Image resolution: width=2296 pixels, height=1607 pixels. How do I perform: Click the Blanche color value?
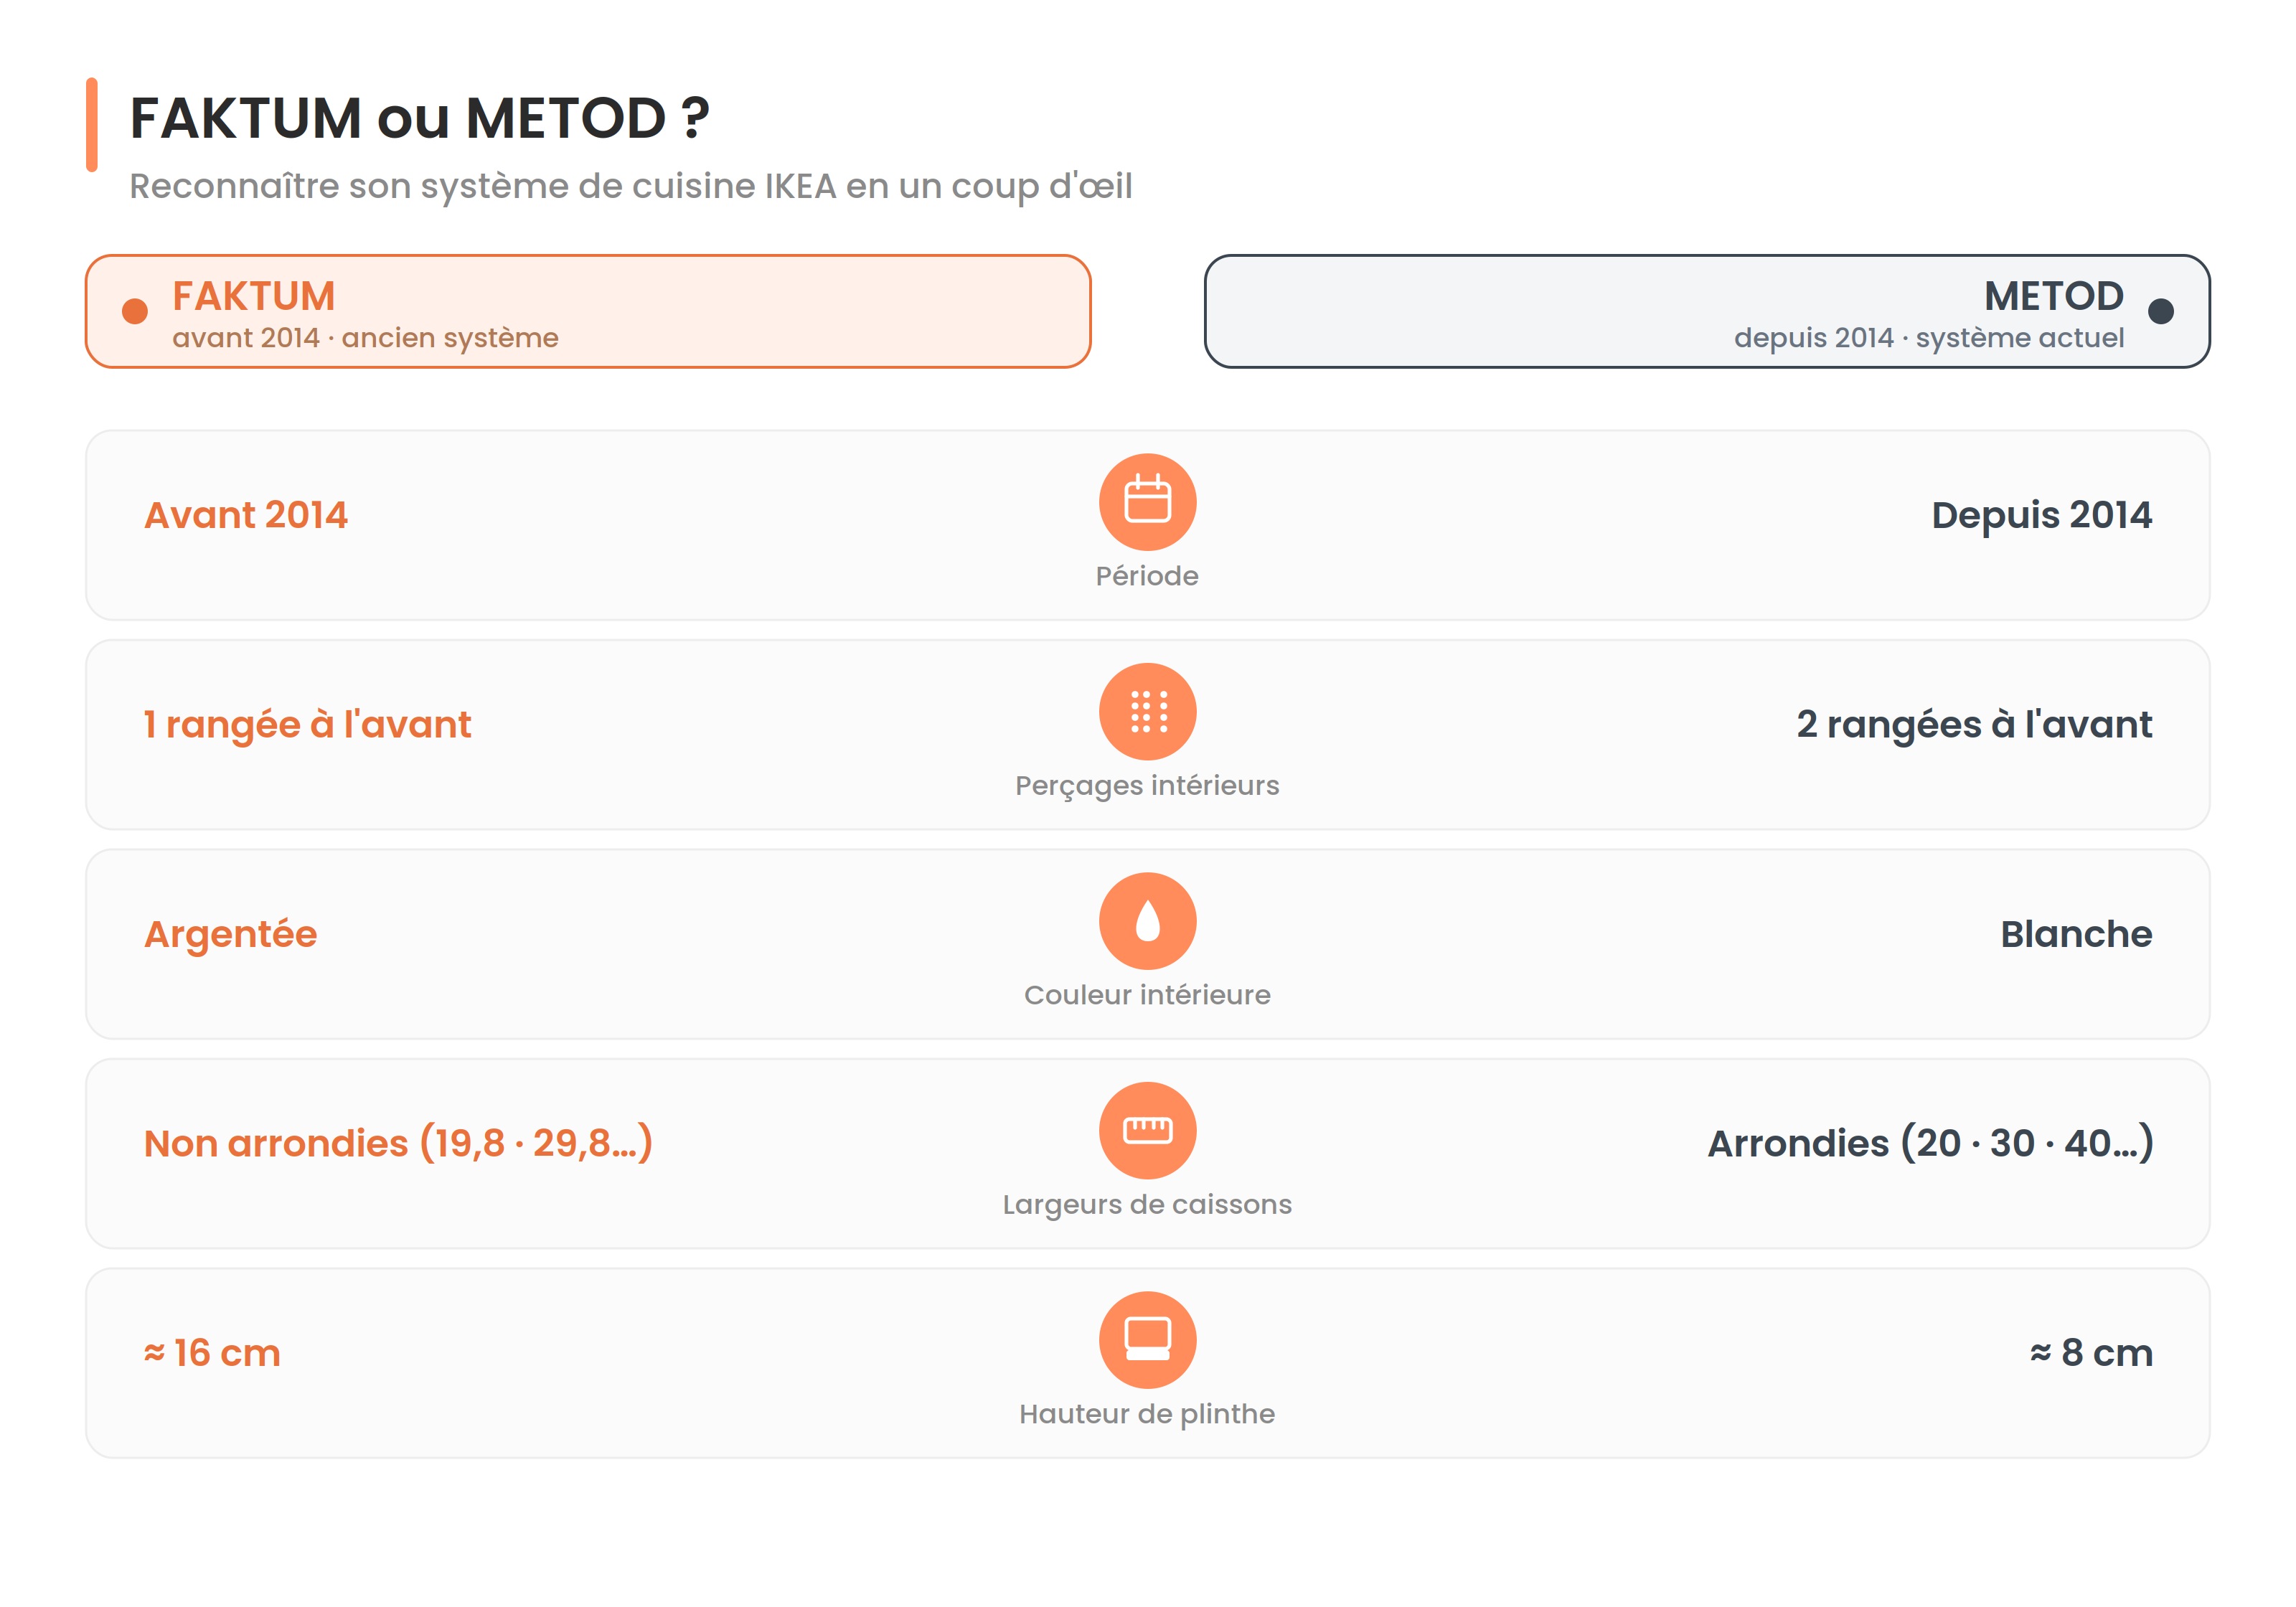(x=2076, y=934)
